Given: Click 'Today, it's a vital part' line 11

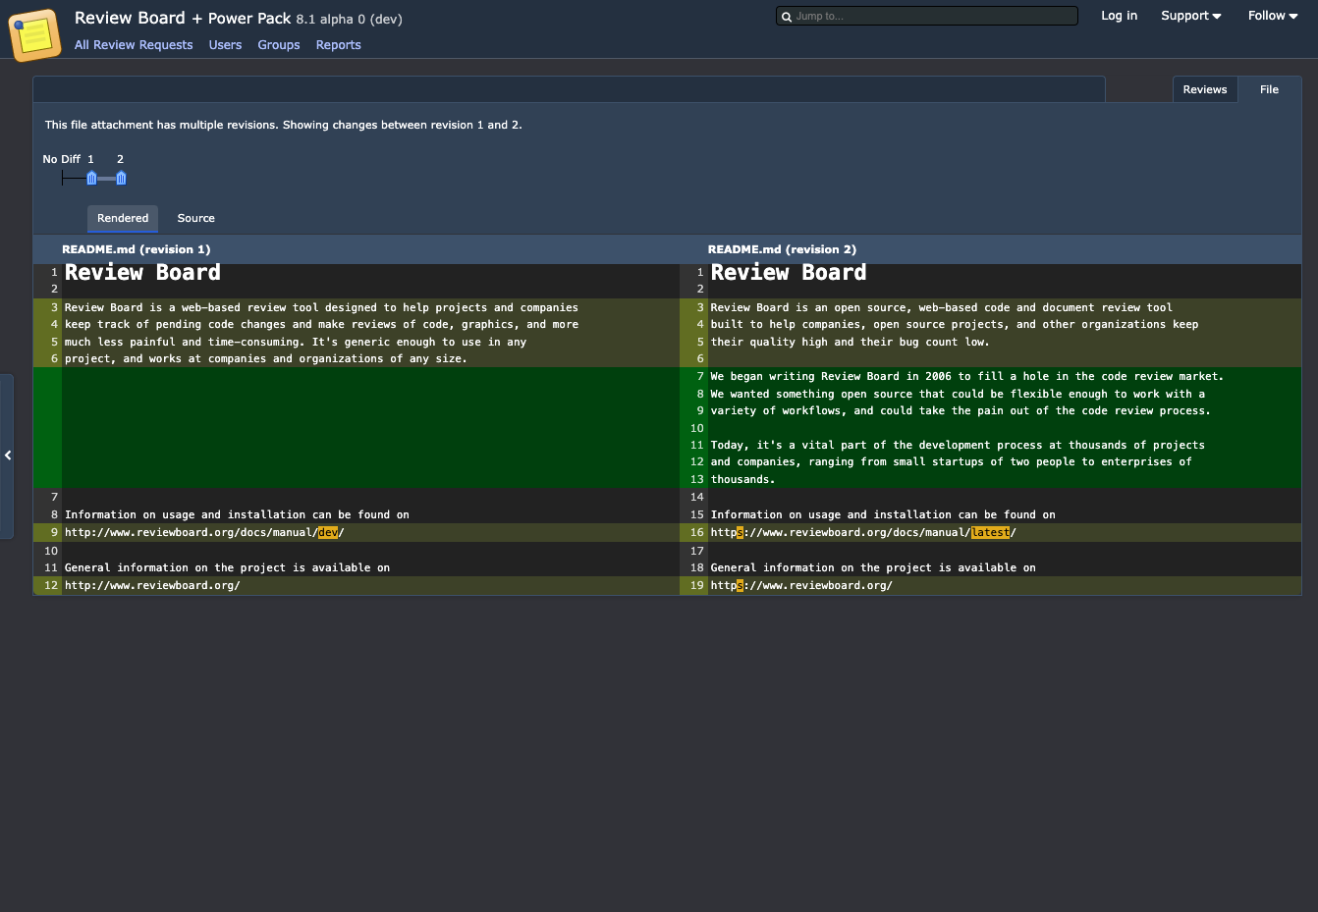Looking at the screenshot, I should pyautogui.click(x=958, y=445).
